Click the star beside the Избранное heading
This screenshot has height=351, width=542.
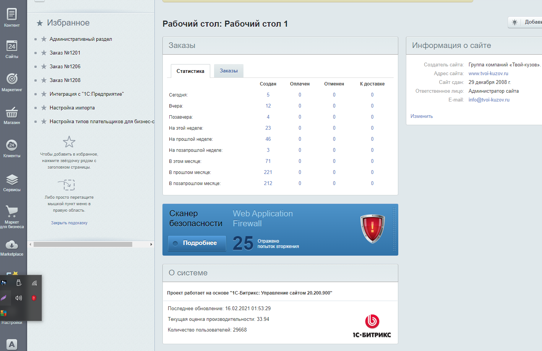pyautogui.click(x=40, y=23)
